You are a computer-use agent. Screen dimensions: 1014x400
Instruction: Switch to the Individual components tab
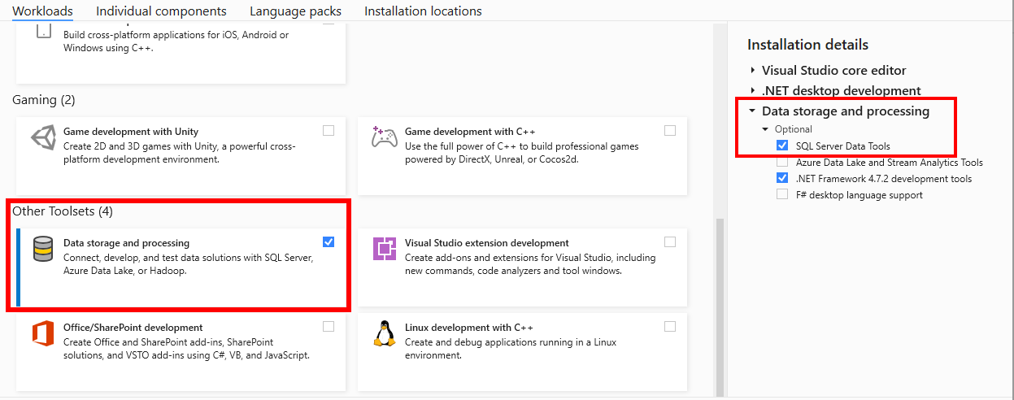point(161,11)
